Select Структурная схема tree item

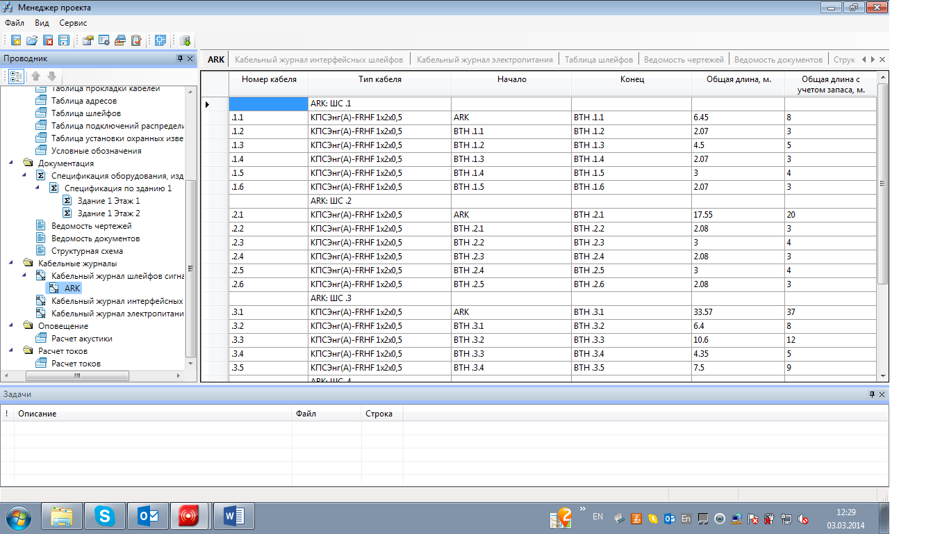[87, 251]
